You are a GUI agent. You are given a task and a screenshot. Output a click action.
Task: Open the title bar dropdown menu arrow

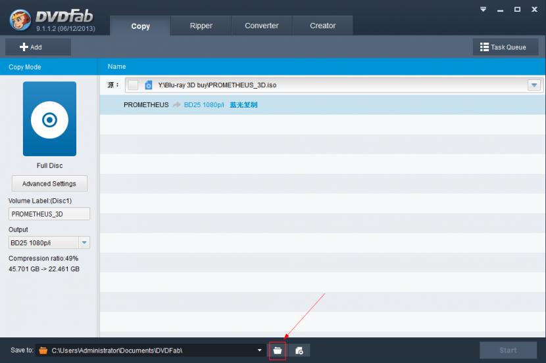[x=483, y=9]
